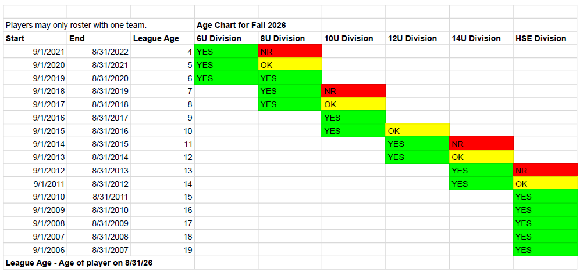
Task: Click the 'Players may only roster with one team' cell
Action: click(x=99, y=25)
